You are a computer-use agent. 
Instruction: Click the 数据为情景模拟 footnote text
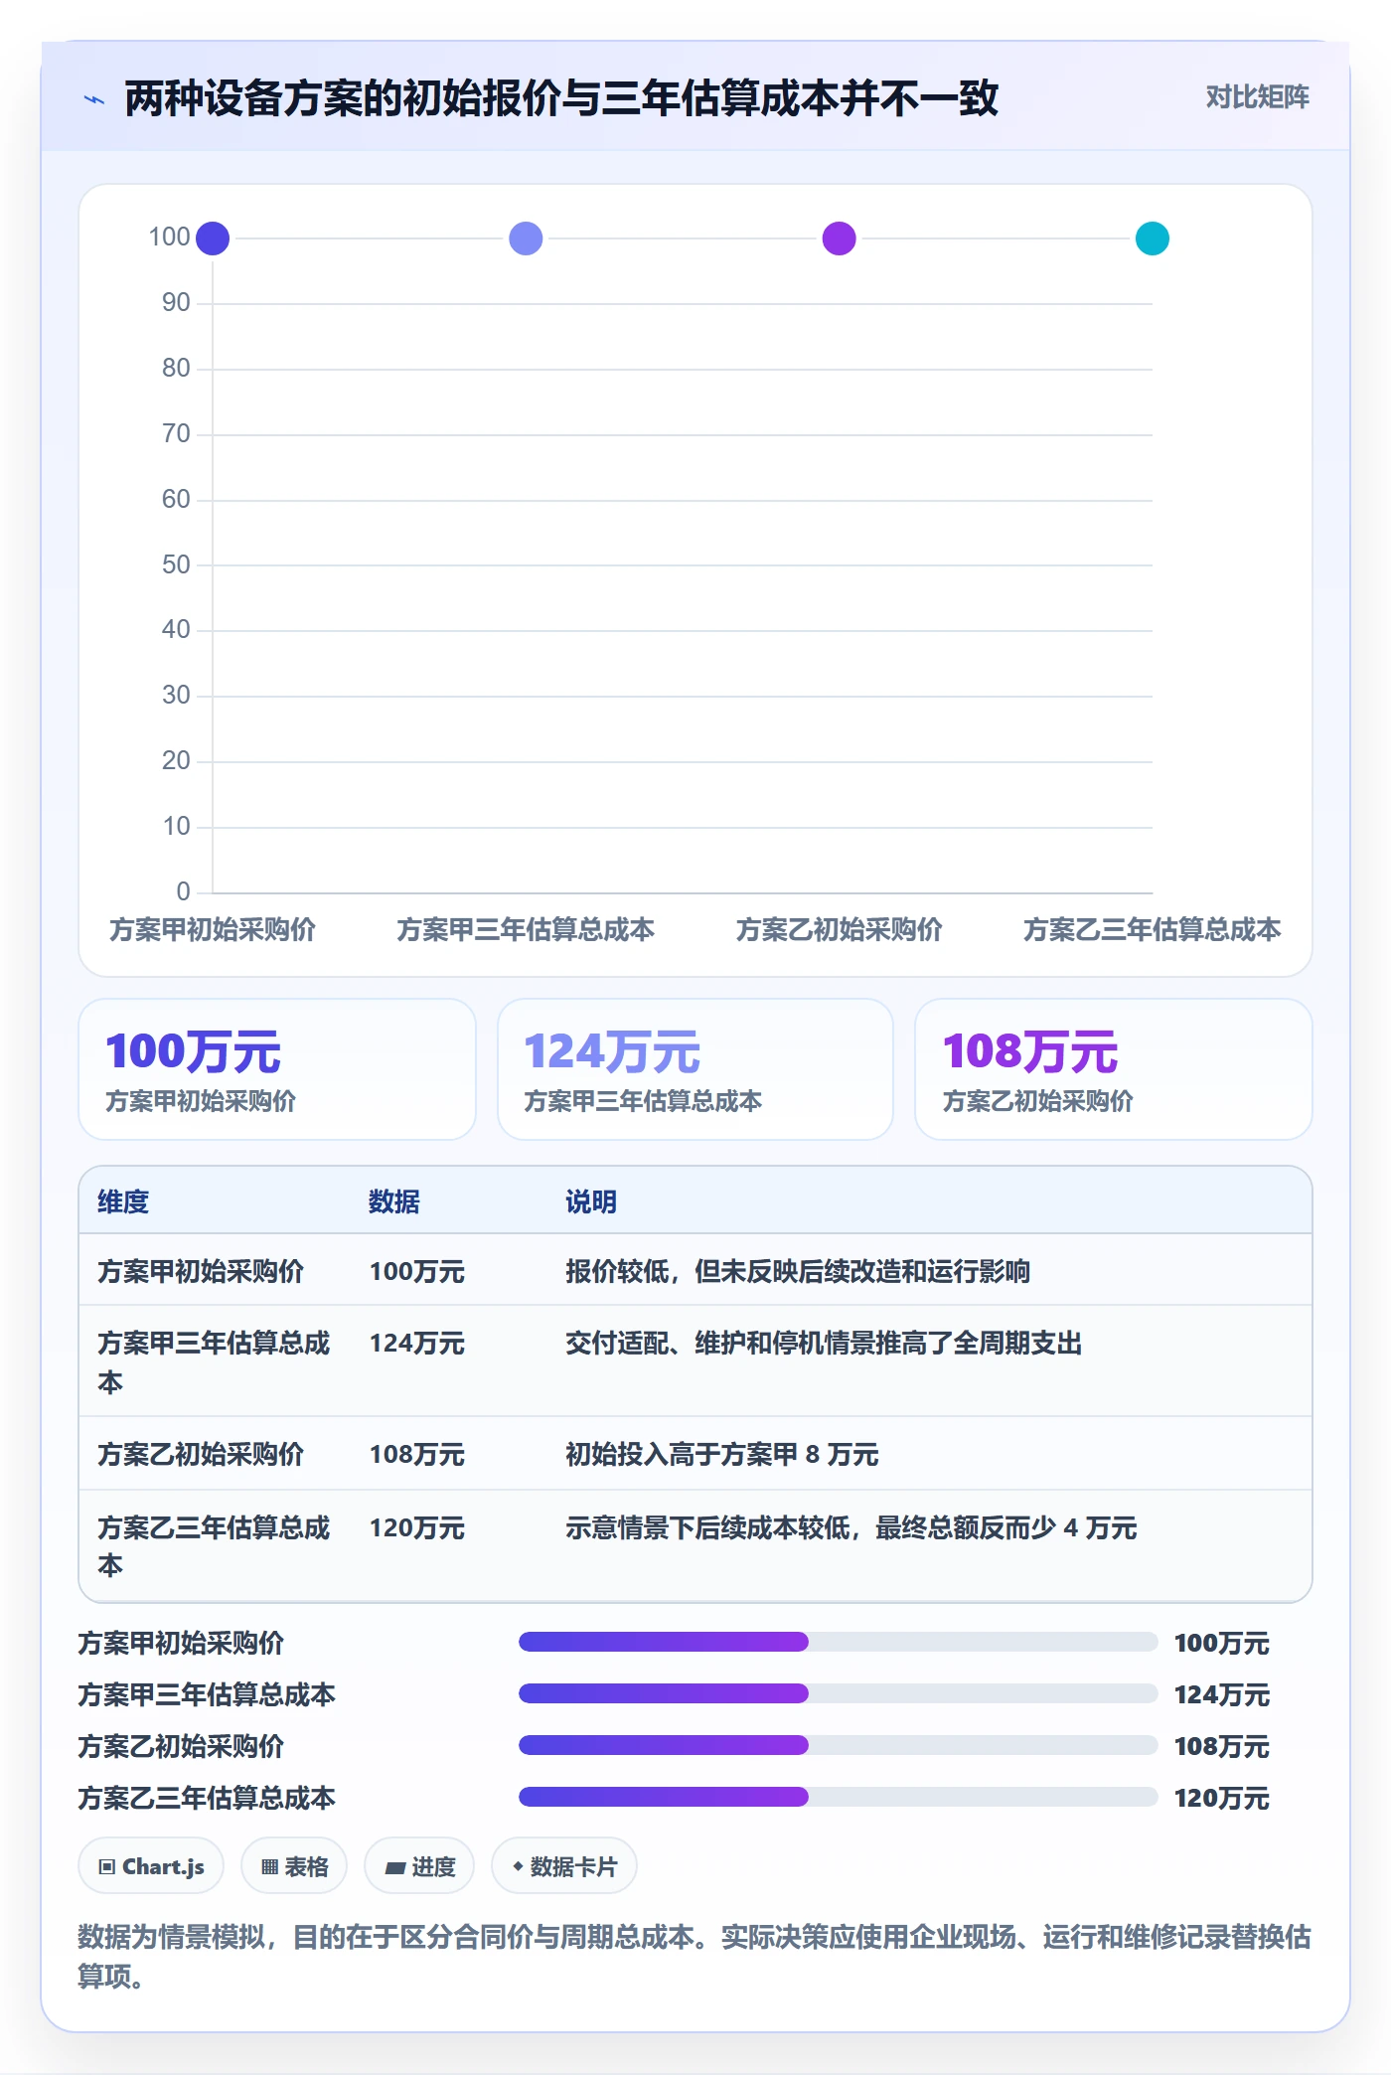point(695,1956)
